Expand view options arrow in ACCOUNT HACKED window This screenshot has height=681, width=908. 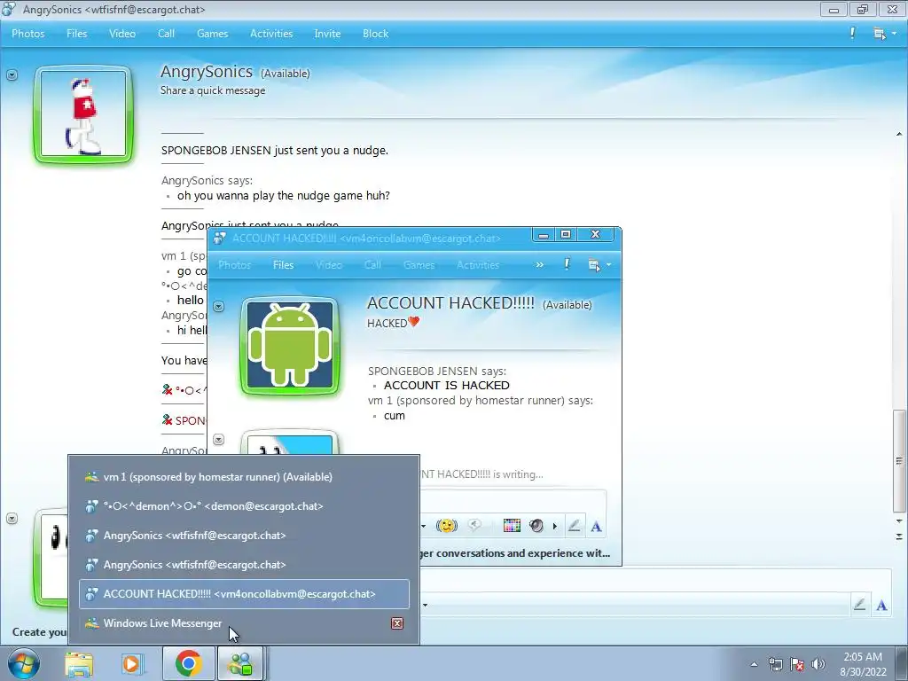coord(608,265)
